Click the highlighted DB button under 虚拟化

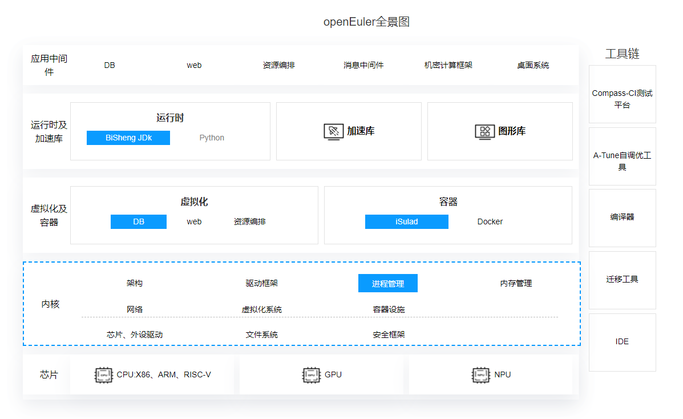[x=139, y=221]
